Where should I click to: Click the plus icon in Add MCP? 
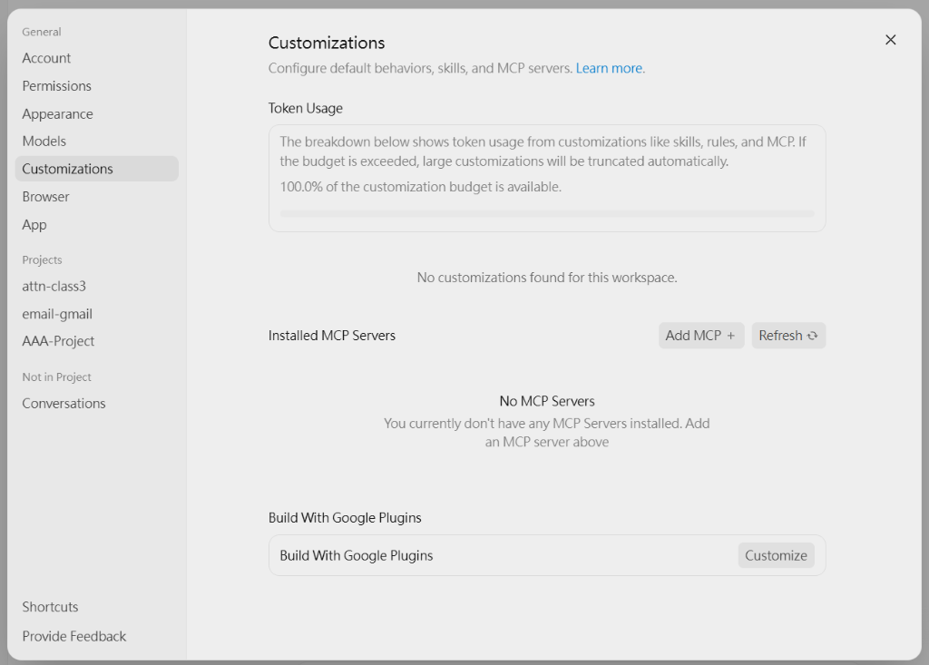coord(731,336)
